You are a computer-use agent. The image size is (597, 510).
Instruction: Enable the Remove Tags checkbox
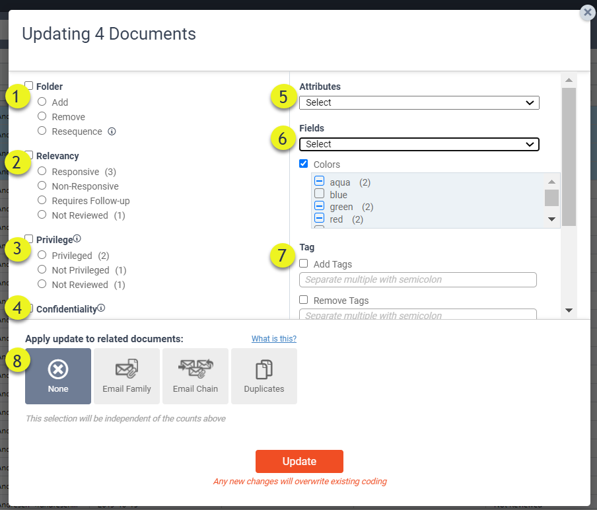click(303, 300)
